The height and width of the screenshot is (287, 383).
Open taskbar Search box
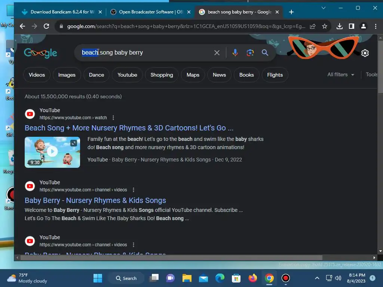[x=126, y=278]
